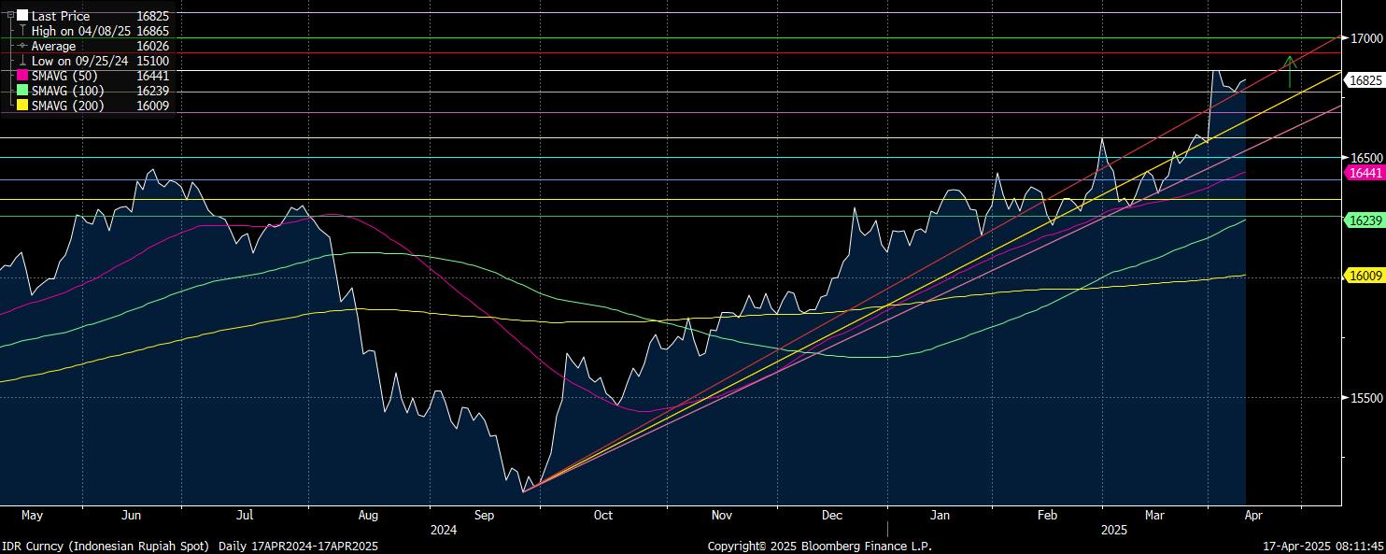Click the green SMAVG (100) legend swatch
This screenshot has width=1386, height=554.
[x=22, y=91]
